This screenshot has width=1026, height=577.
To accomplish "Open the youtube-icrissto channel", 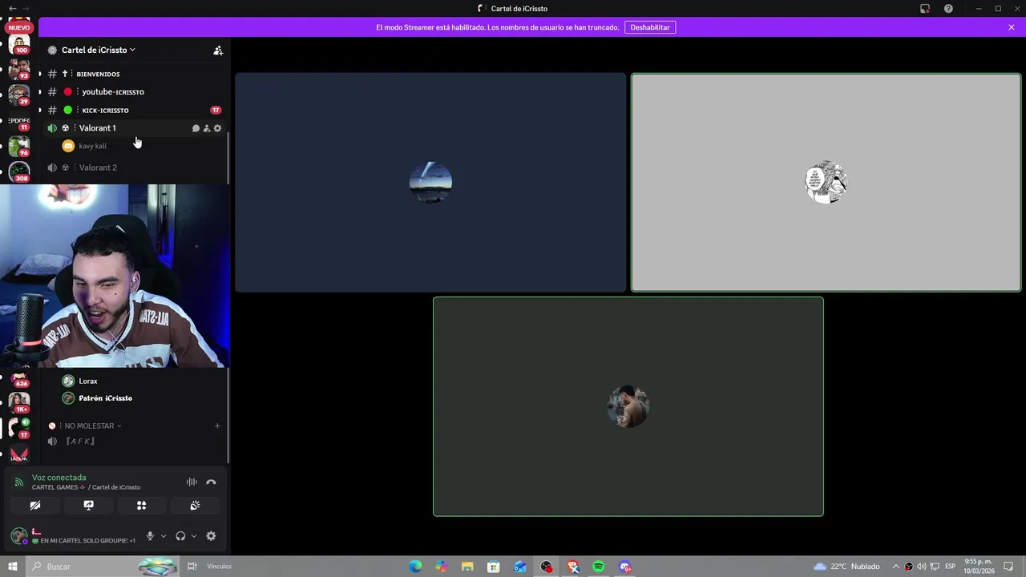I will 132,91.
